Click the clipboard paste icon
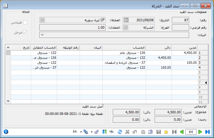 (143, 132)
